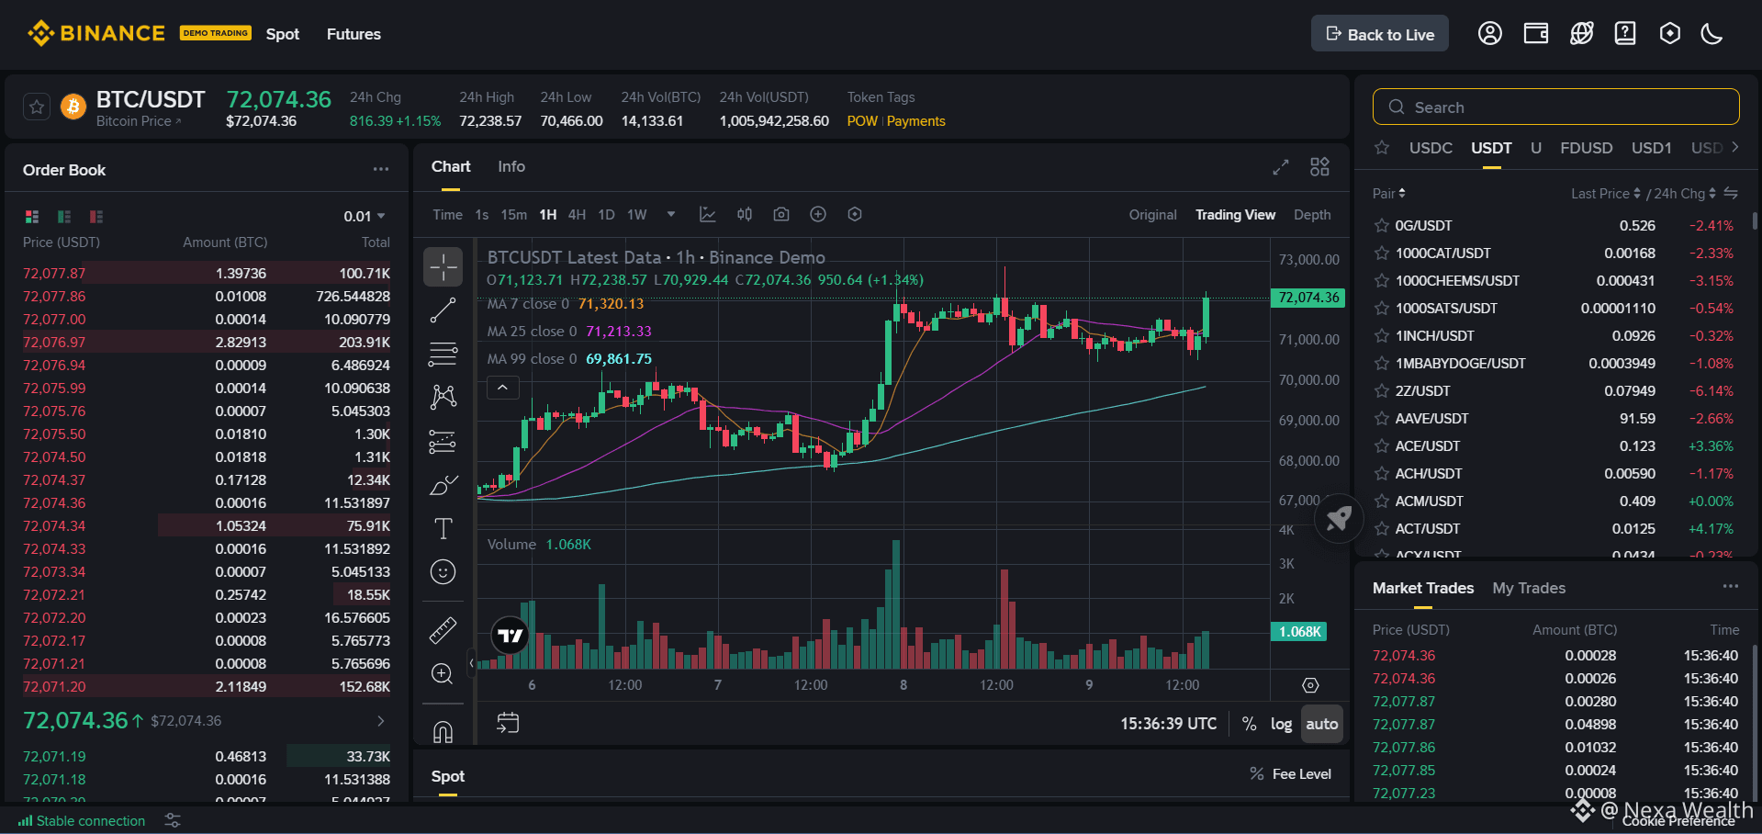This screenshot has width=1762, height=834.
Task: Open the emoji icons tool
Action: (x=443, y=572)
